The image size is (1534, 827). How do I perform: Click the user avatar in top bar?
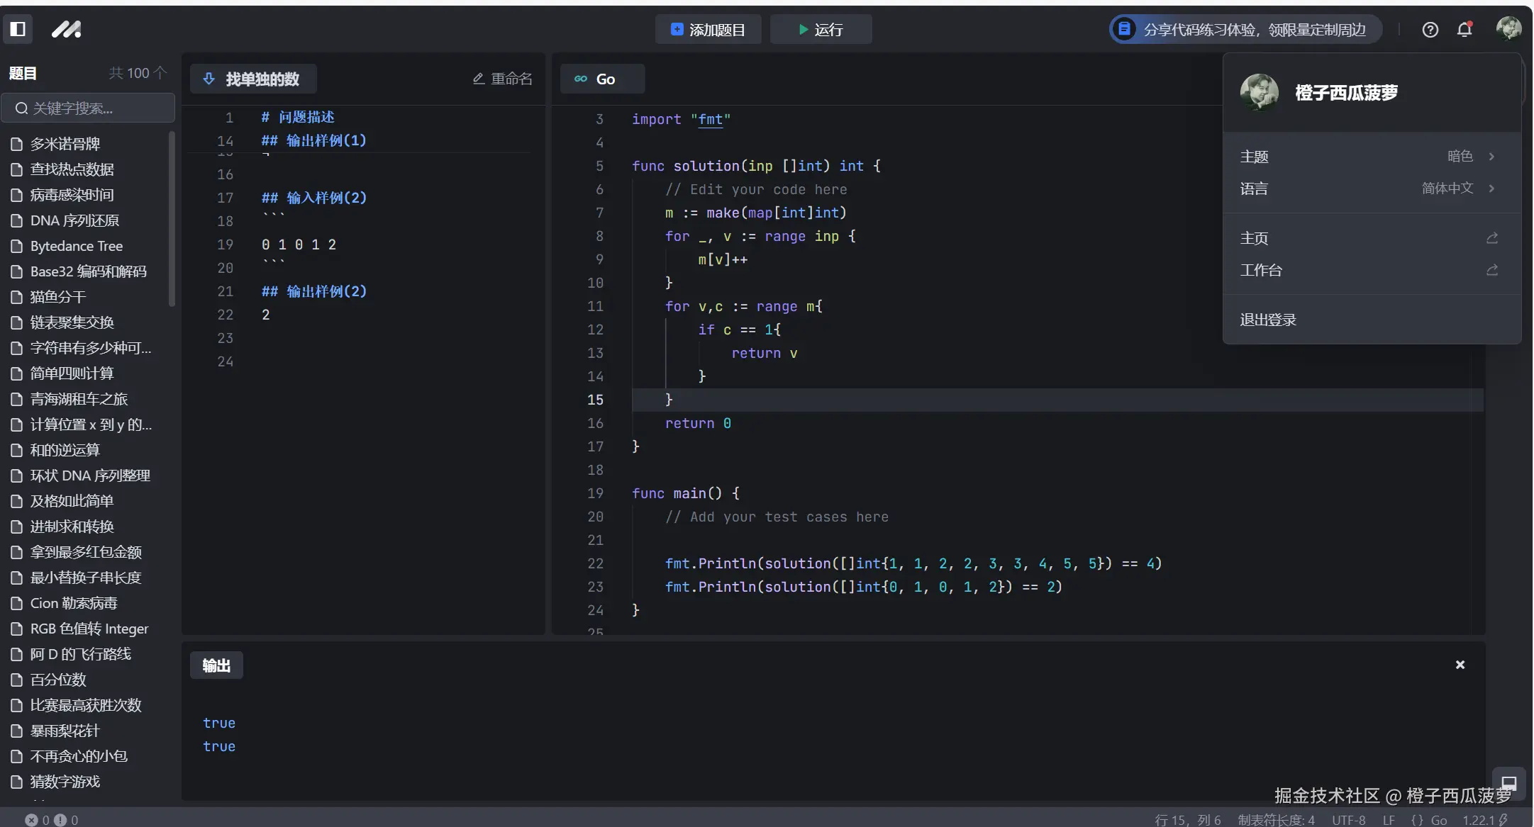click(x=1508, y=28)
